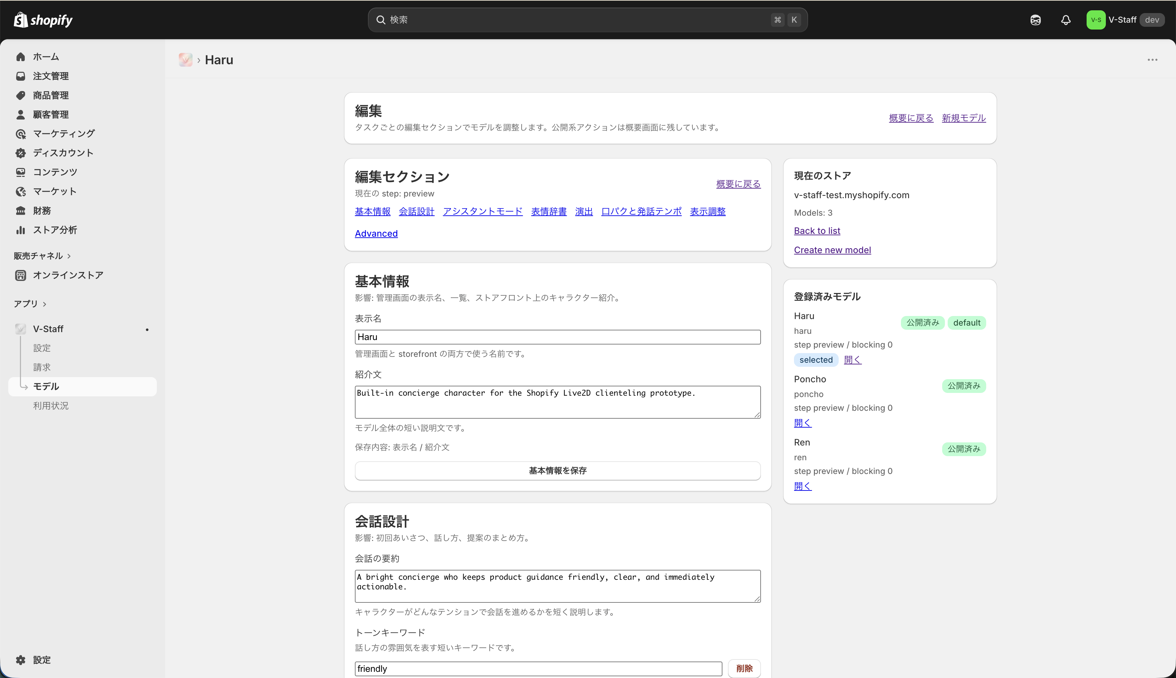The width and height of the screenshot is (1176, 678).
Task: Click the 会話の要約 textarea
Action: [x=557, y=586]
